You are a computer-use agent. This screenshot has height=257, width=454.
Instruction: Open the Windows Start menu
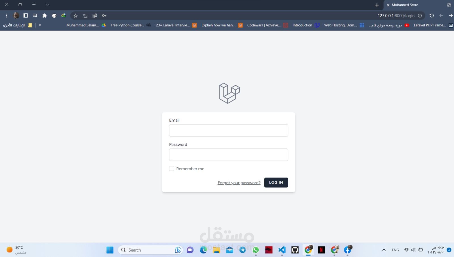coord(110,250)
